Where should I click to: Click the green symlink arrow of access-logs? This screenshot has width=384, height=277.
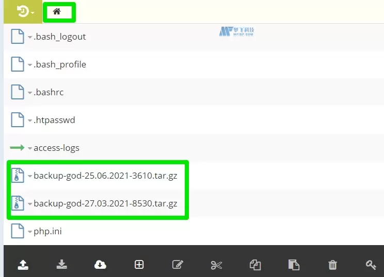17,148
